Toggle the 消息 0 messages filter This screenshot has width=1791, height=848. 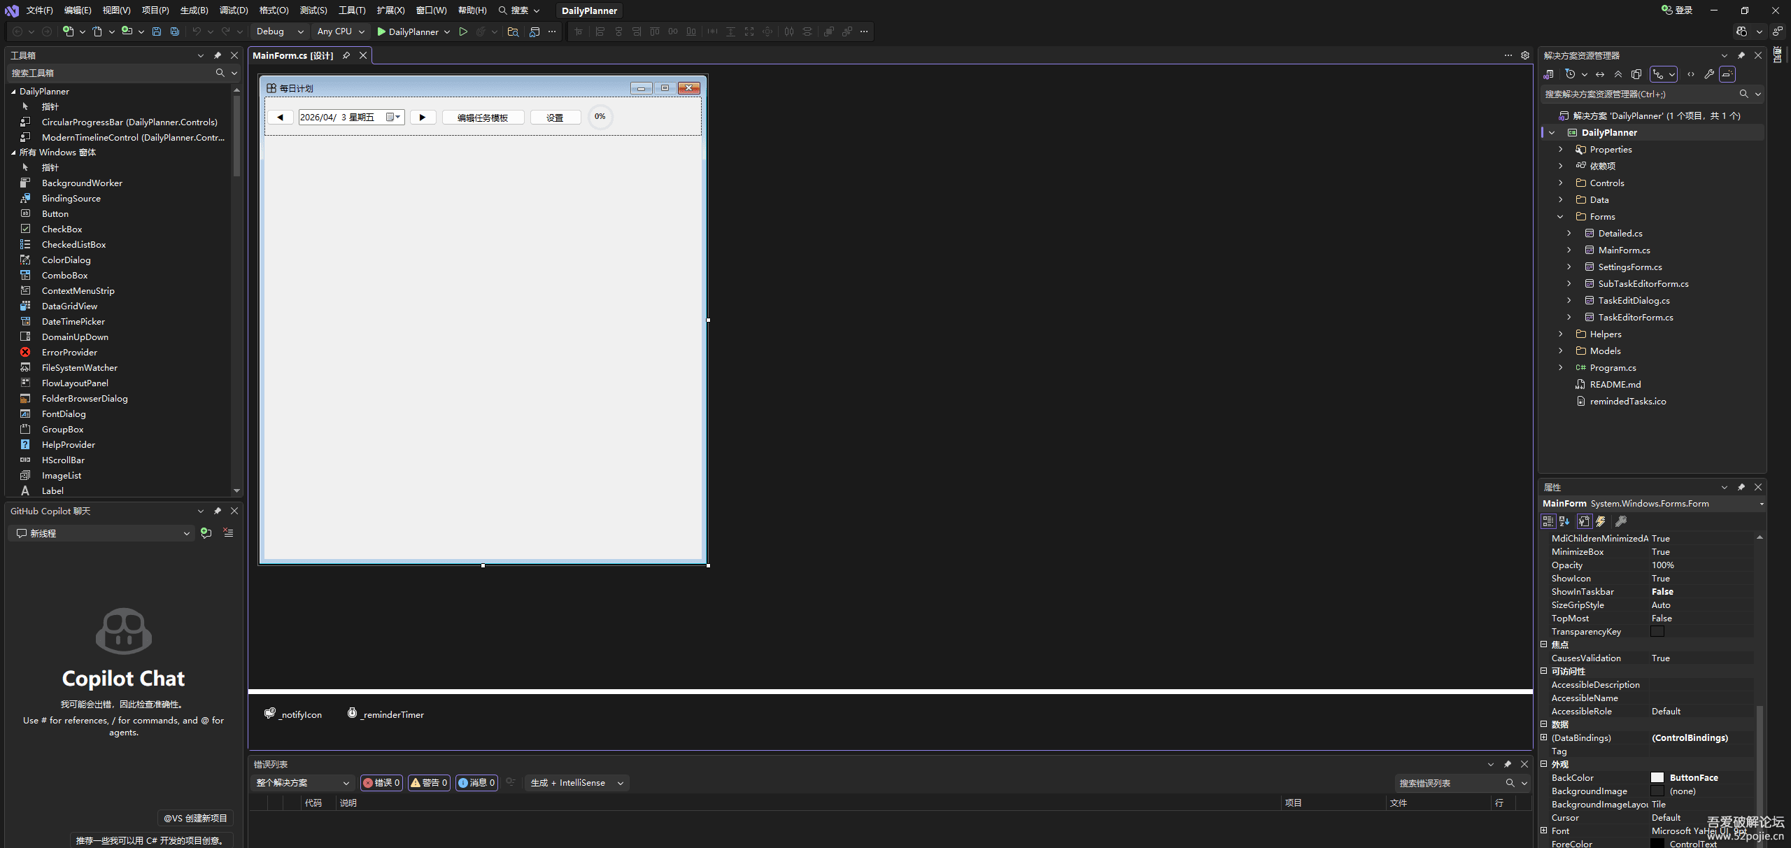476,783
